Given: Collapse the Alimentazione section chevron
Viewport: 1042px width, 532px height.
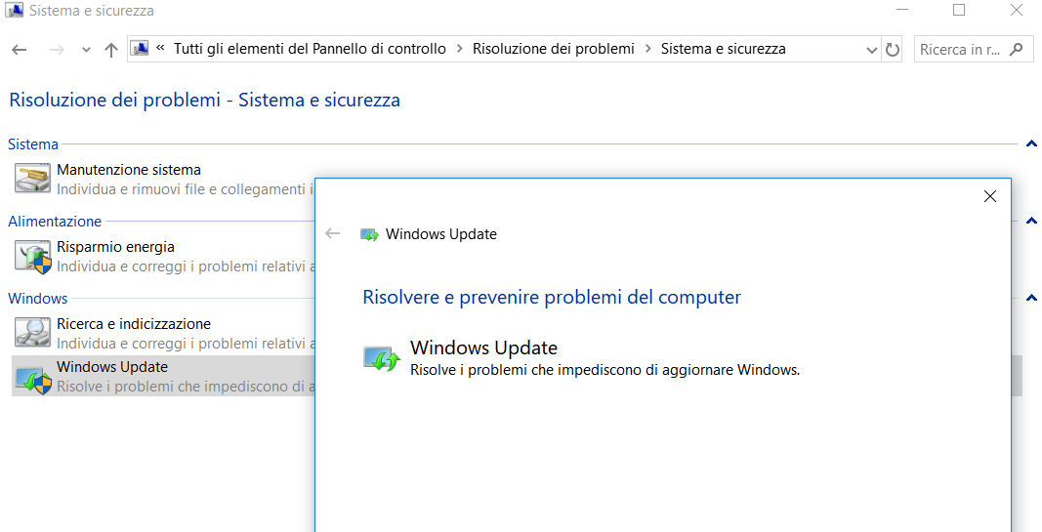Looking at the screenshot, I should (x=1031, y=221).
